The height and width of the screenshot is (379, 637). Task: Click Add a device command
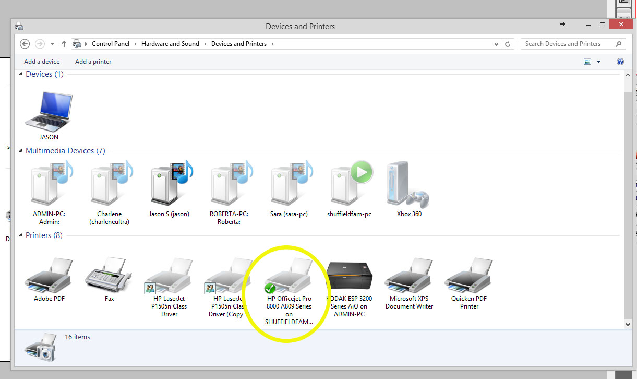point(42,62)
